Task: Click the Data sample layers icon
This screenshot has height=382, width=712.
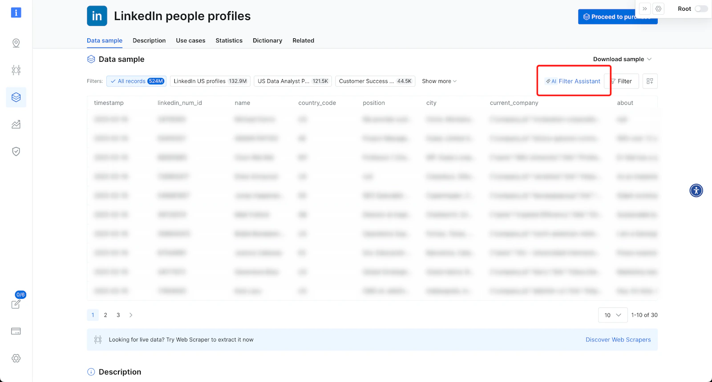Action: tap(91, 59)
